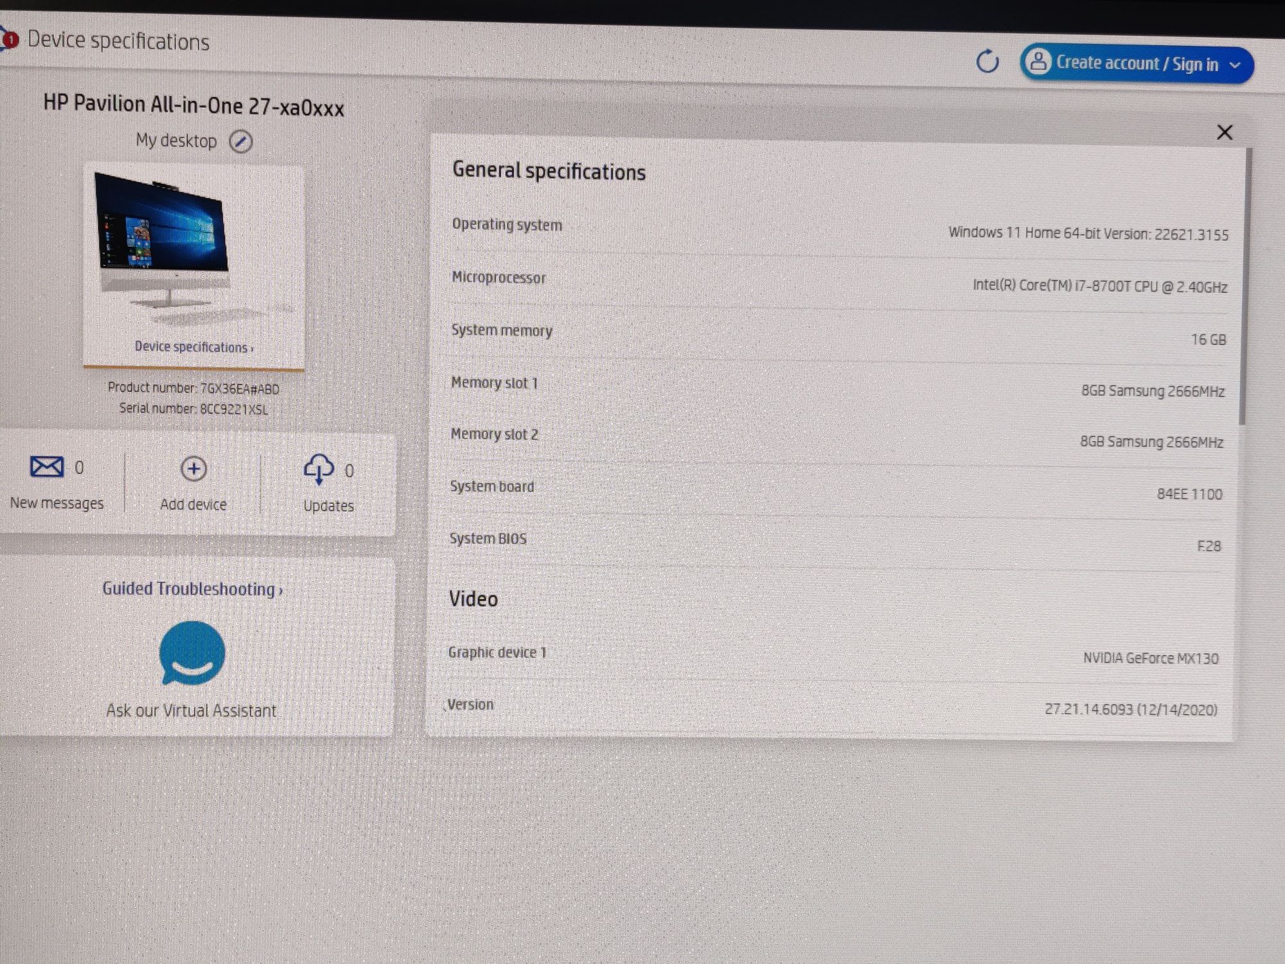Click the refresh icon
This screenshot has height=964, width=1285.
click(x=987, y=62)
